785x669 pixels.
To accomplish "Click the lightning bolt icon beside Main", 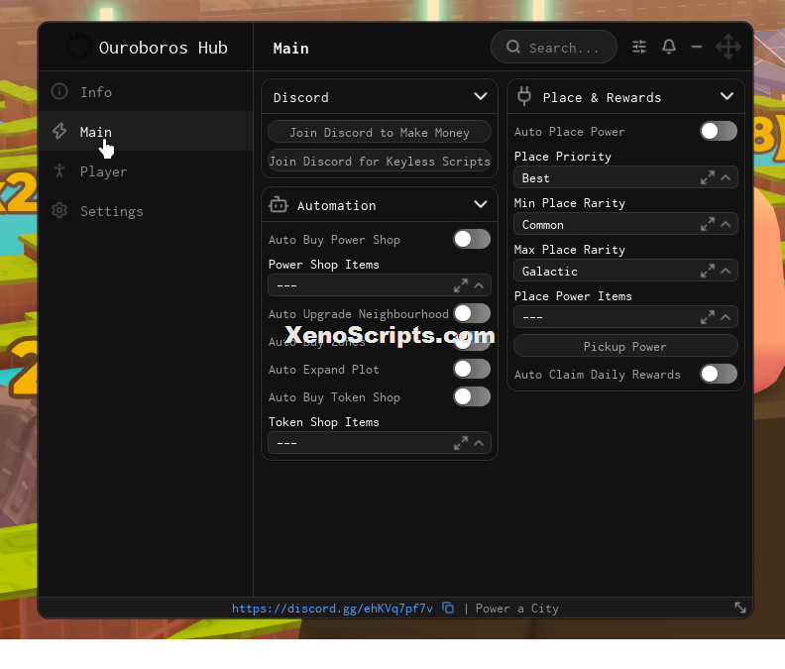I will [59, 131].
